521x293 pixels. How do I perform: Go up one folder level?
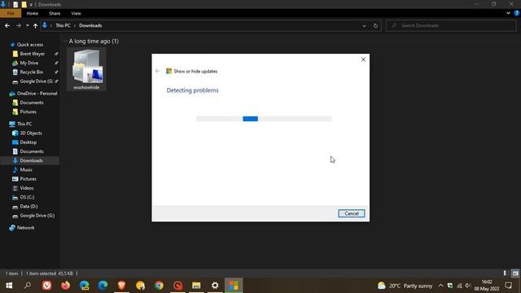(35, 25)
